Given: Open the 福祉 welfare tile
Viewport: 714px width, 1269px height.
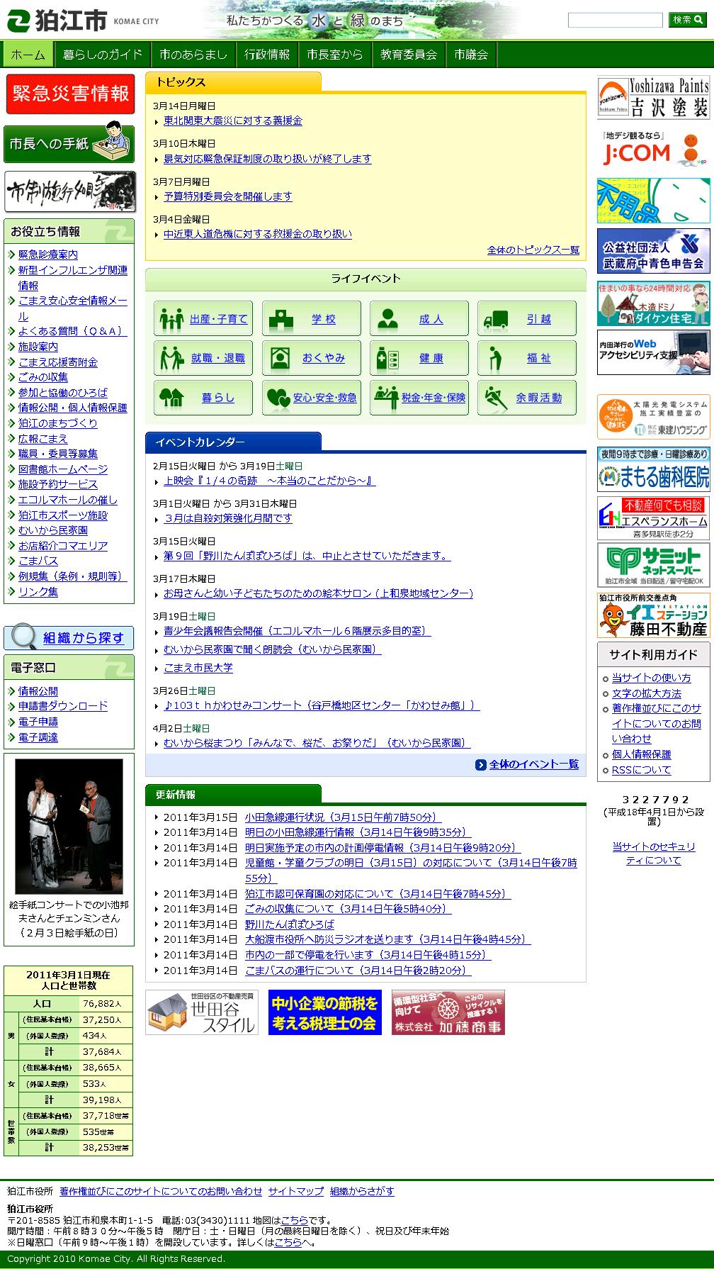Looking at the screenshot, I should tap(526, 358).
